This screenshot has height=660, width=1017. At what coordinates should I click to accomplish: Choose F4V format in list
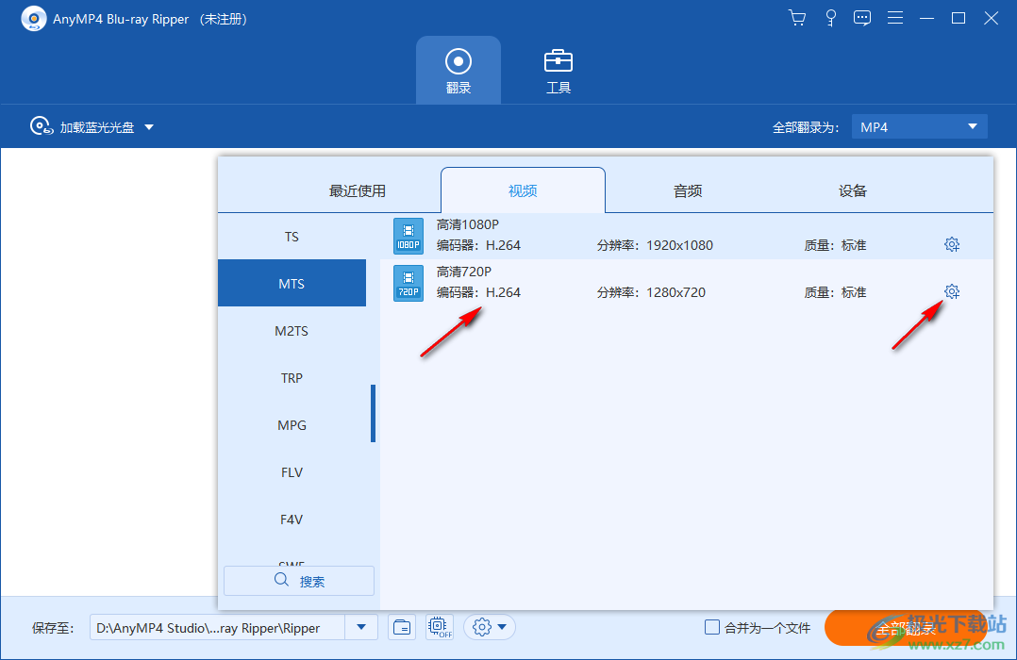tap(292, 520)
